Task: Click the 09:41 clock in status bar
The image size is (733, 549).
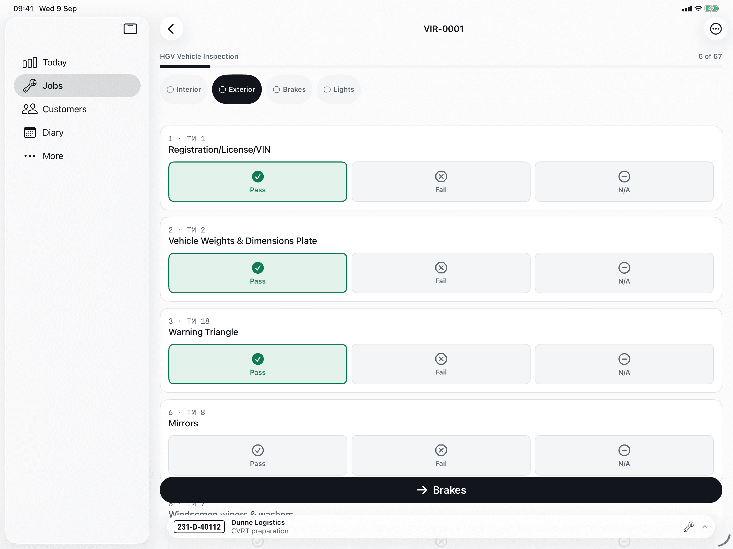Action: (x=23, y=9)
